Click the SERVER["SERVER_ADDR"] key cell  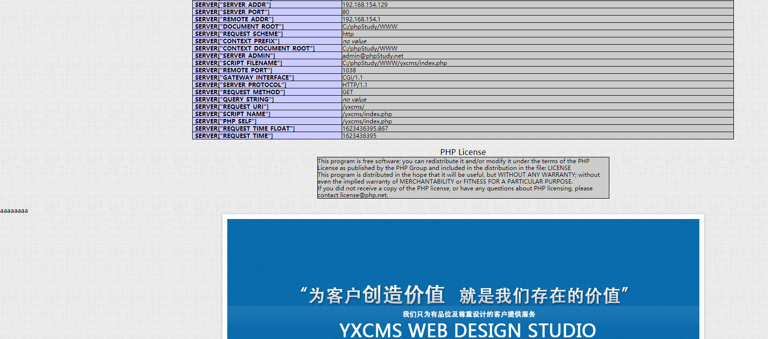(x=267, y=4)
